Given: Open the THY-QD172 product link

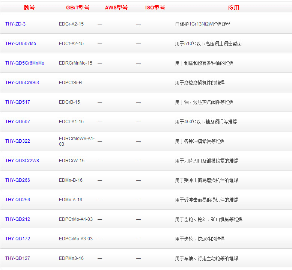Looking at the screenshot, I should (x=18, y=239).
